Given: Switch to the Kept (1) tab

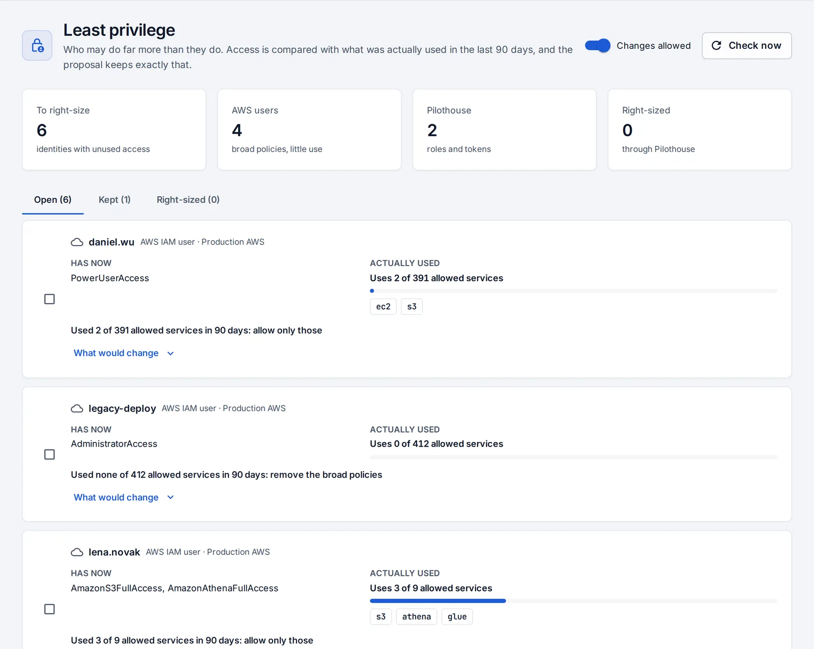Looking at the screenshot, I should (114, 200).
